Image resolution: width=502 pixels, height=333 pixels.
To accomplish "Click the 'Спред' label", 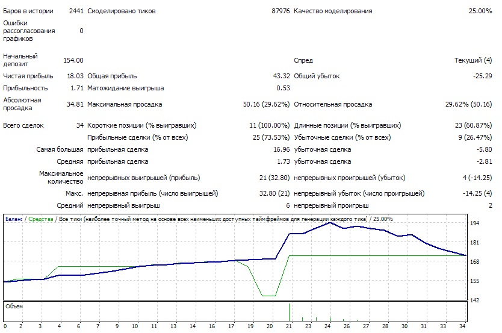I will pyautogui.click(x=303, y=60).
